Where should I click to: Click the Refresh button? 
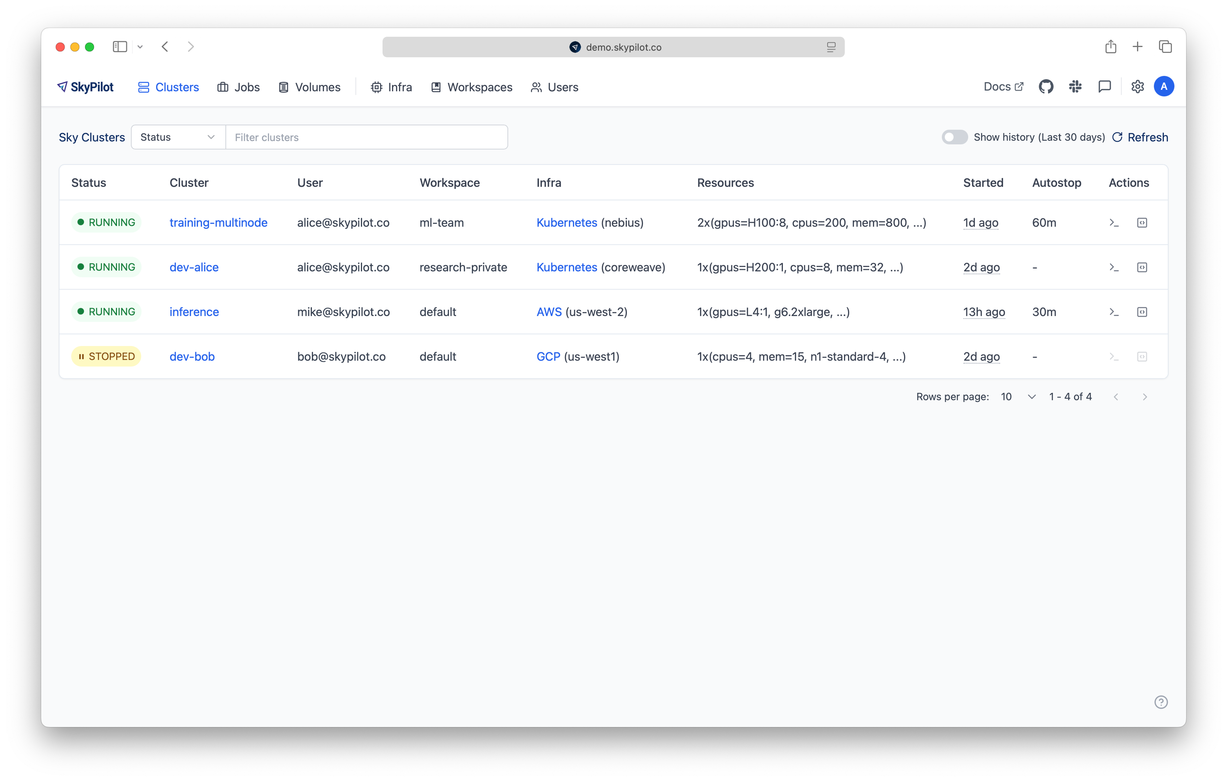pyautogui.click(x=1140, y=137)
